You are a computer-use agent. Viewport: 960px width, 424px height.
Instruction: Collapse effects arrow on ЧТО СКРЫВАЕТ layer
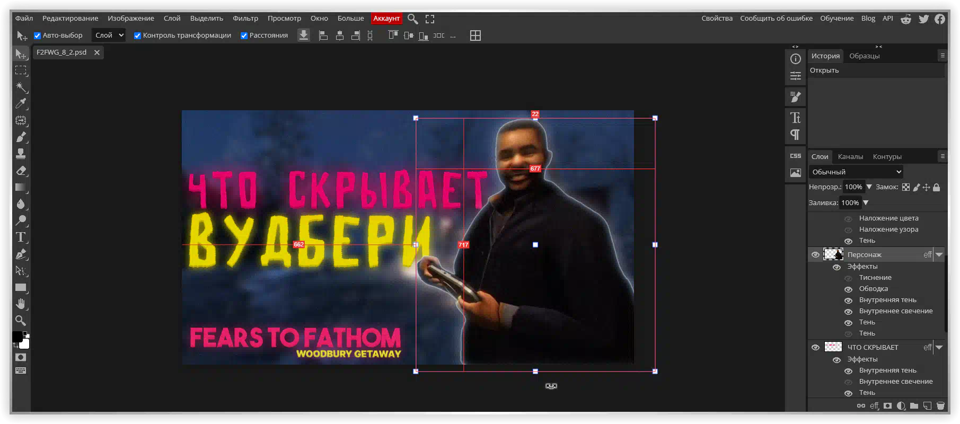point(939,348)
